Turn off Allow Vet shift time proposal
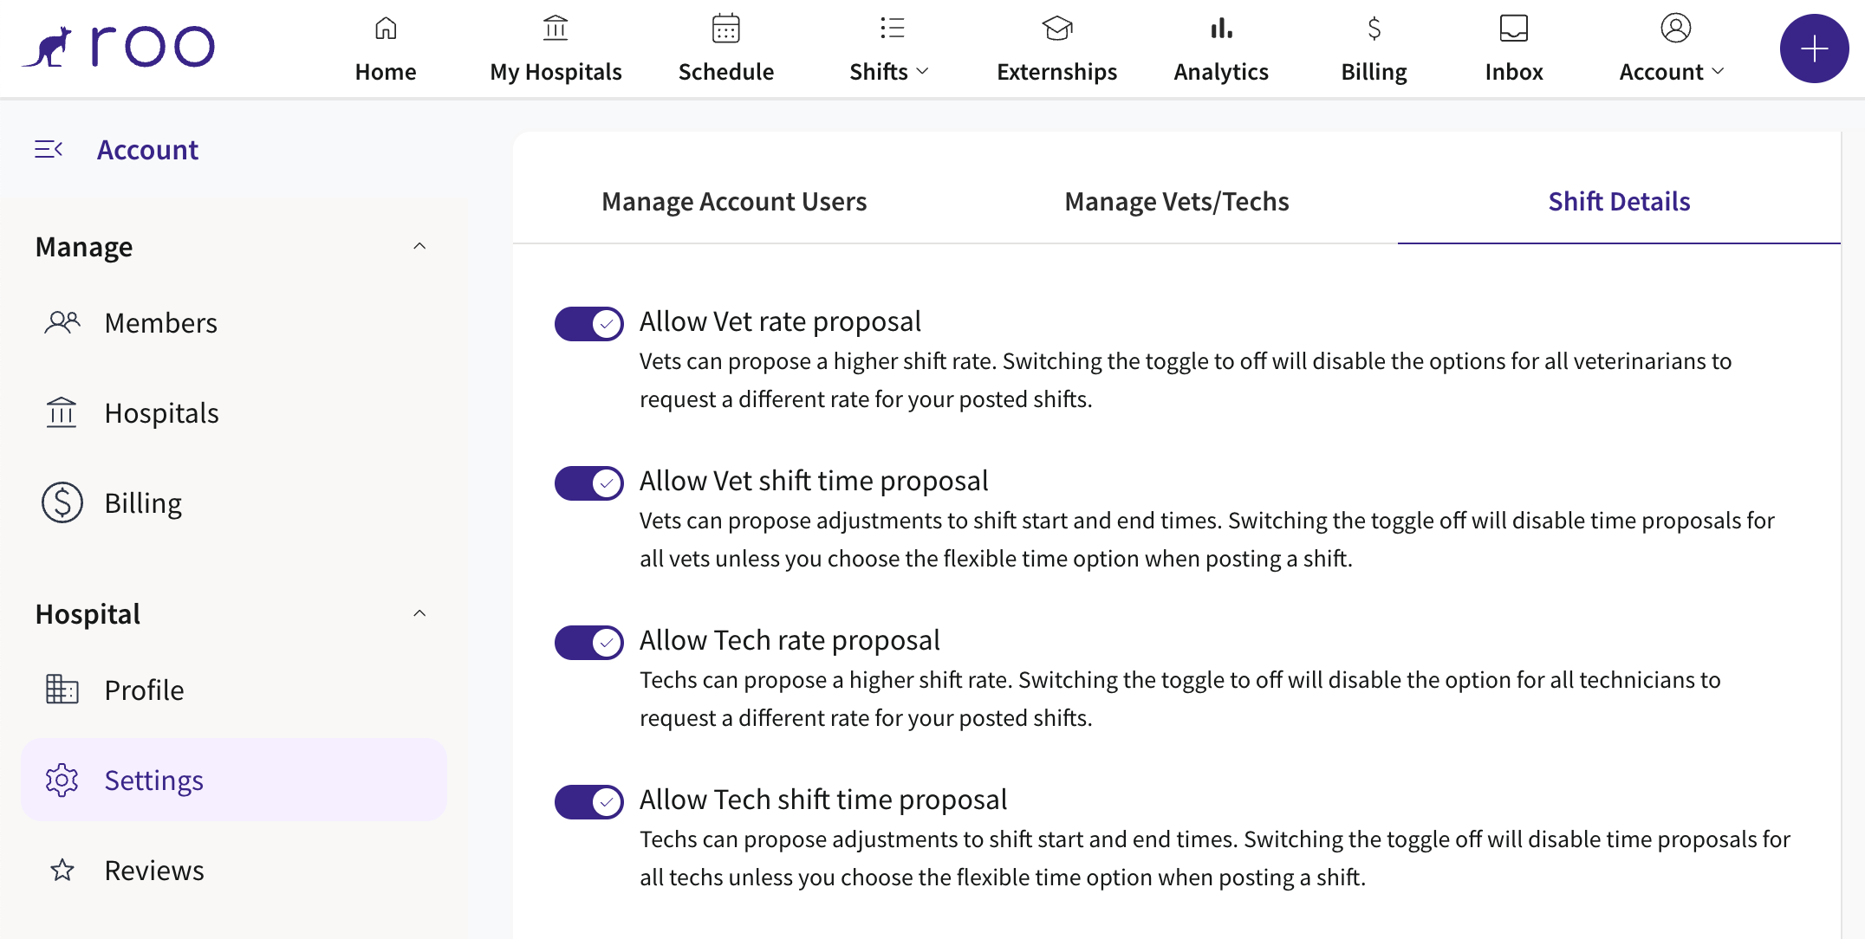 [x=588, y=483]
